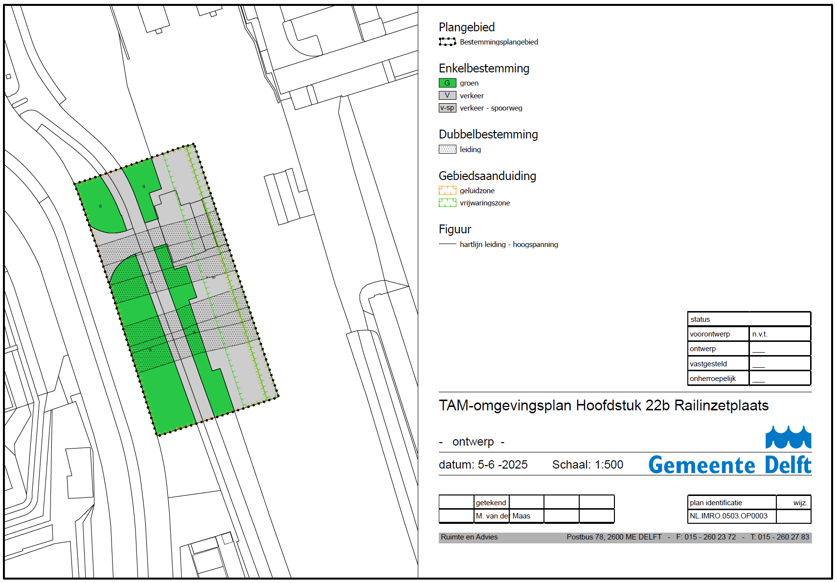Click the hartlijn leiding line symbol
The width and height of the screenshot is (837, 583).
click(447, 244)
